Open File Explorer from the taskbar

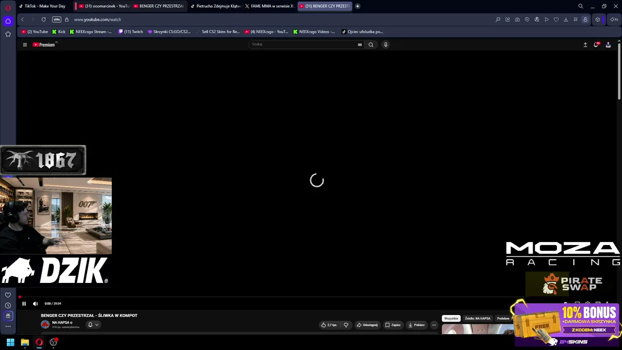pyautogui.click(x=25, y=342)
